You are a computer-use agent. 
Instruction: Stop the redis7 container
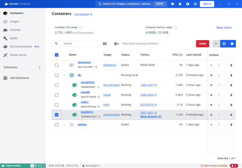[x=211, y=105]
